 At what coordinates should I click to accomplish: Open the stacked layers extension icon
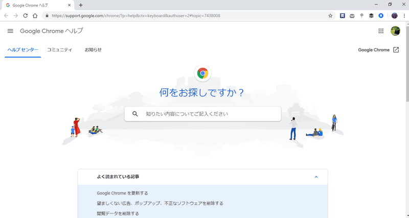(x=371, y=16)
